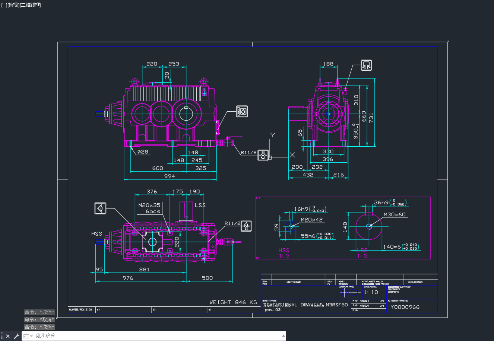The image size is (494, 341).
Task: Select the WEIGHT 846 KG note
Action: coord(233,302)
